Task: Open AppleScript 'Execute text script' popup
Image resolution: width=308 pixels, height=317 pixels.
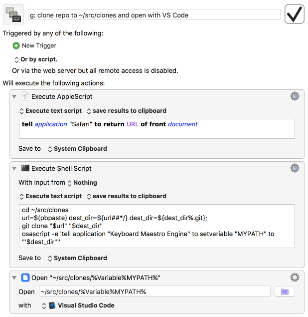Action: (50, 111)
